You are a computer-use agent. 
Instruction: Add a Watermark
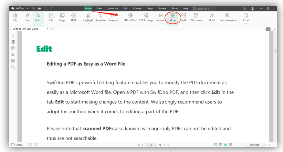pyautogui.click(x=196, y=17)
